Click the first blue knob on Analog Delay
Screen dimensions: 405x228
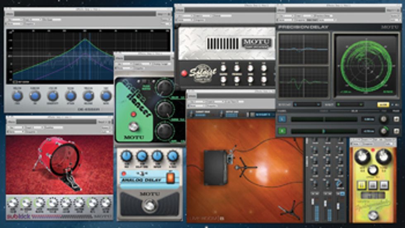[126, 156]
